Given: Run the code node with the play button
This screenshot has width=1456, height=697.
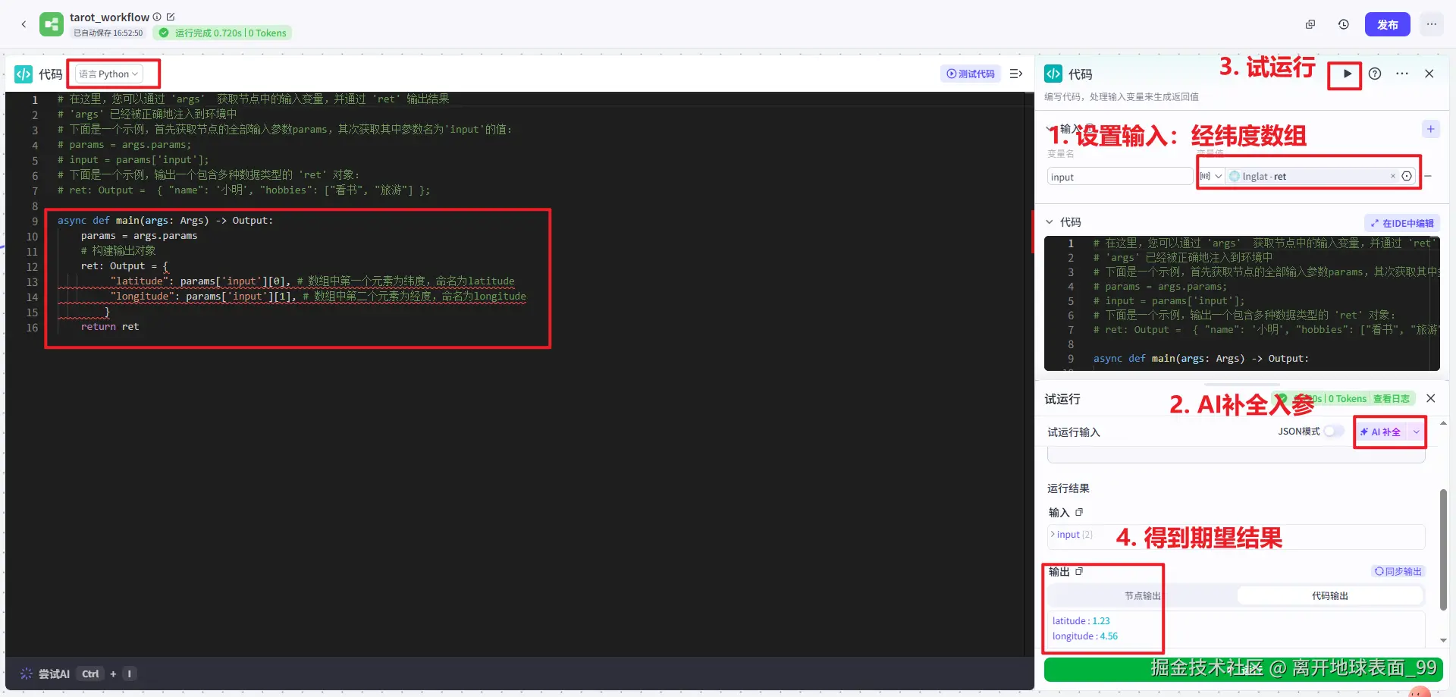Looking at the screenshot, I should click(x=1347, y=74).
